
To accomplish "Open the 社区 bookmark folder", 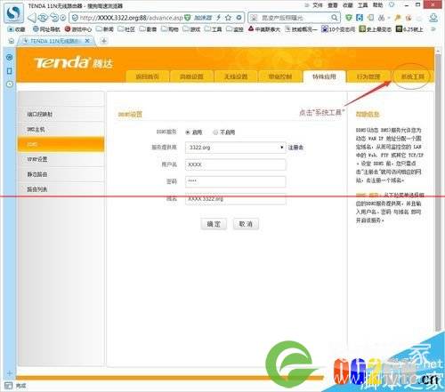I will [126, 29].
